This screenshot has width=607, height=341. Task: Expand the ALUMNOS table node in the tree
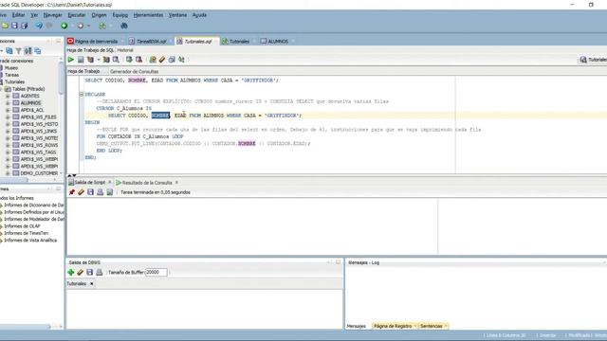tap(8, 103)
